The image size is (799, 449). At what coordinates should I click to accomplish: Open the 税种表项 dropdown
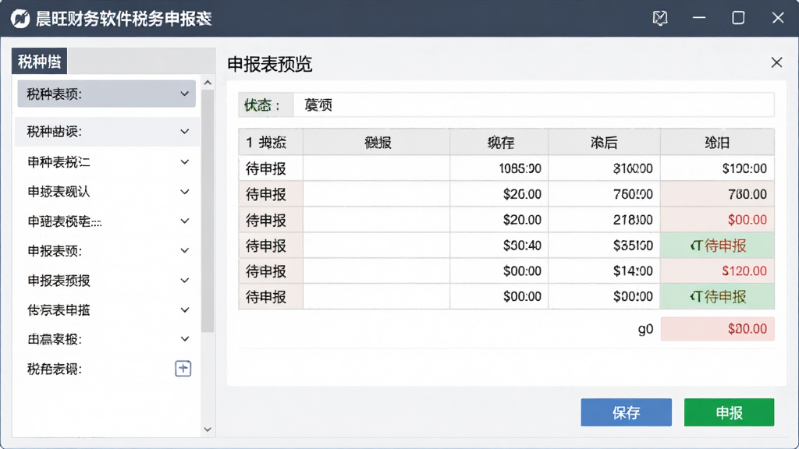(106, 94)
